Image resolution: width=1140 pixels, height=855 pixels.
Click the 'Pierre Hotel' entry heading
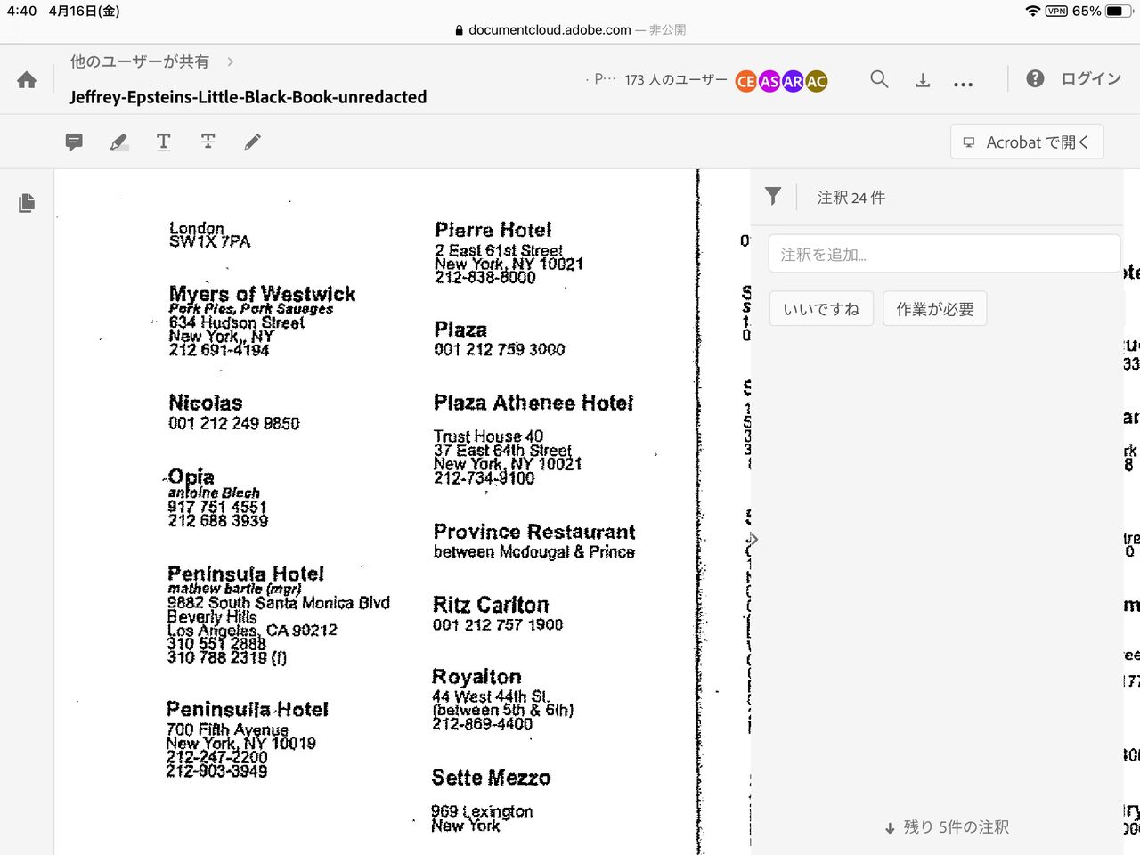pos(493,230)
